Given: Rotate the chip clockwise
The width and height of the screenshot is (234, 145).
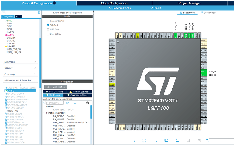Looking at the screenshot, I should [166, 140].
